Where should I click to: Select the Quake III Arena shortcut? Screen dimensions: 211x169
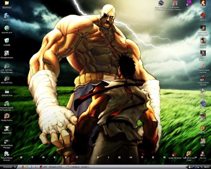175,156
